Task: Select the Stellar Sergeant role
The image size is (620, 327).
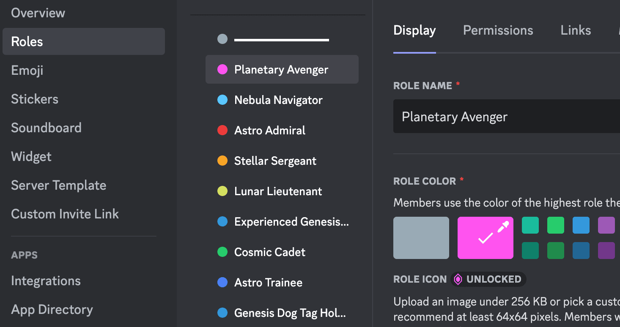Action: click(x=282, y=161)
